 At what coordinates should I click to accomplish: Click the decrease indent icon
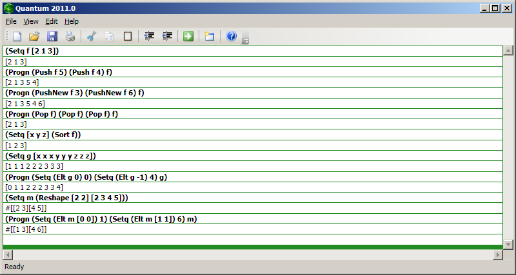(150, 36)
